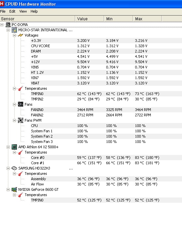This screenshot has width=182, height=238.
Task: Click the Voltages lightning icon
Action: (21, 35)
